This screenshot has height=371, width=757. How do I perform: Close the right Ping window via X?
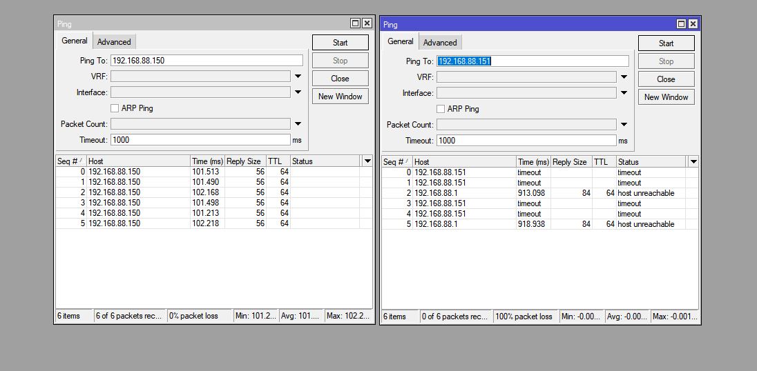coord(693,23)
